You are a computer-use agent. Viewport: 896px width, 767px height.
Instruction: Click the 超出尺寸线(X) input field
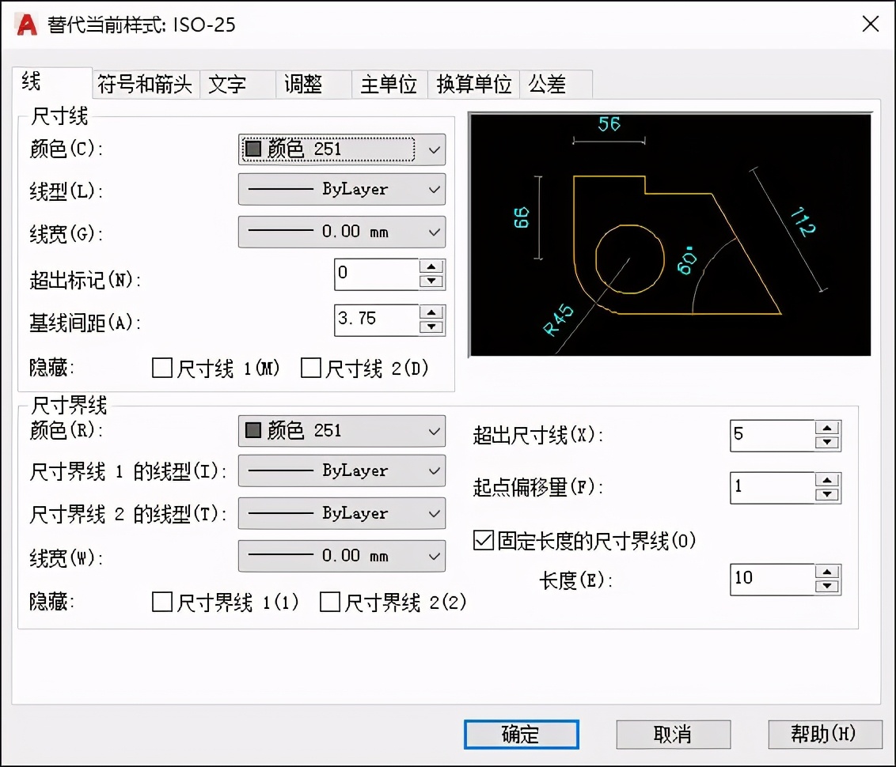(x=773, y=436)
